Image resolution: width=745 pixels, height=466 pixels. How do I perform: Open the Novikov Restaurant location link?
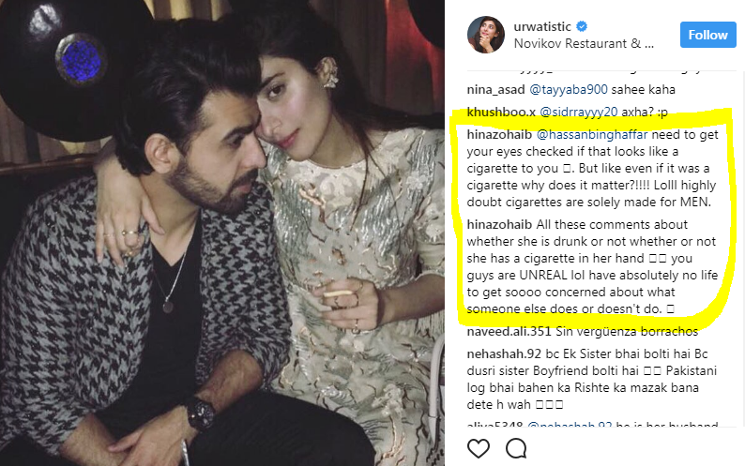(584, 44)
